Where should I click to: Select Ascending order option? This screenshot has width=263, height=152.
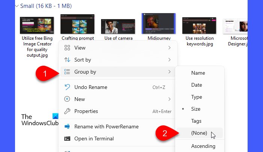203,146
